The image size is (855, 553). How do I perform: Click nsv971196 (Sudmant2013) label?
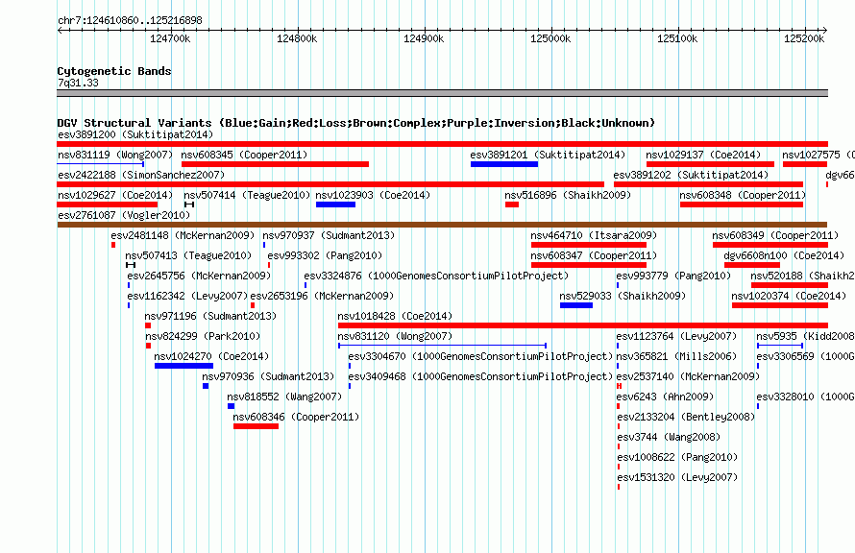point(210,316)
